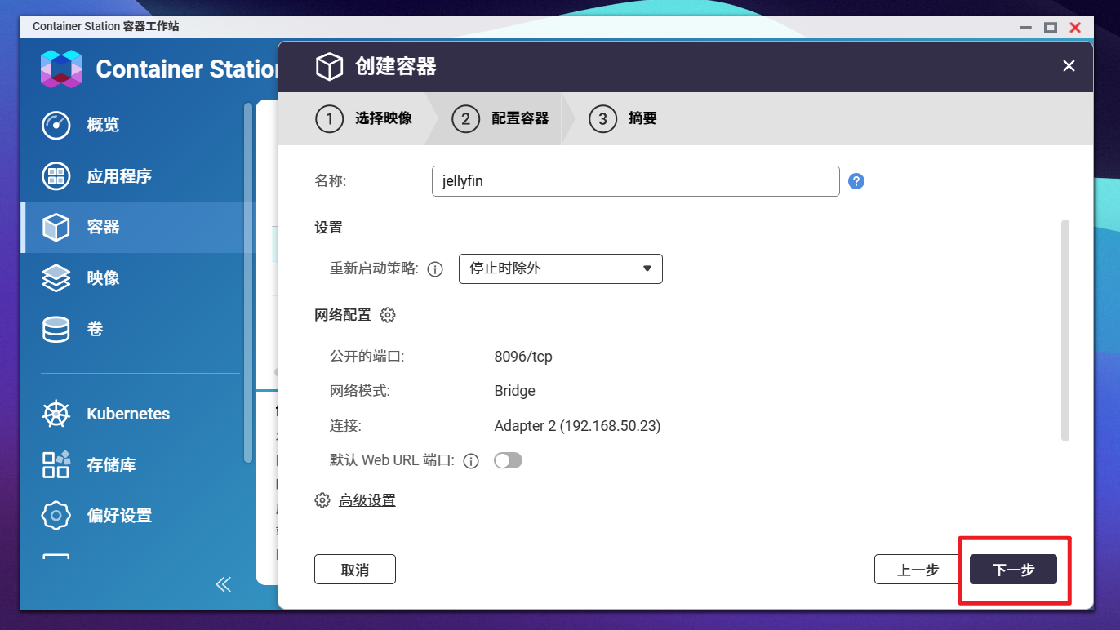Click 下一步 next step button

point(1013,570)
